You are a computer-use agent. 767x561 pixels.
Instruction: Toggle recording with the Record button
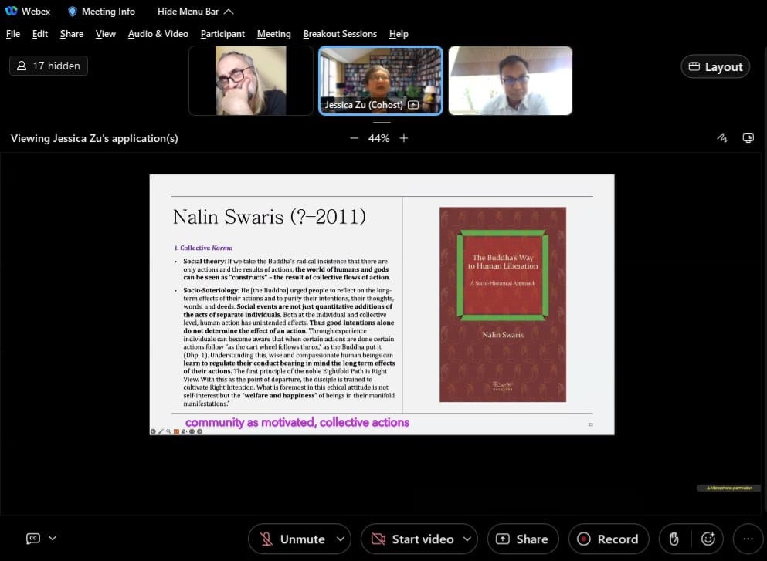(609, 539)
